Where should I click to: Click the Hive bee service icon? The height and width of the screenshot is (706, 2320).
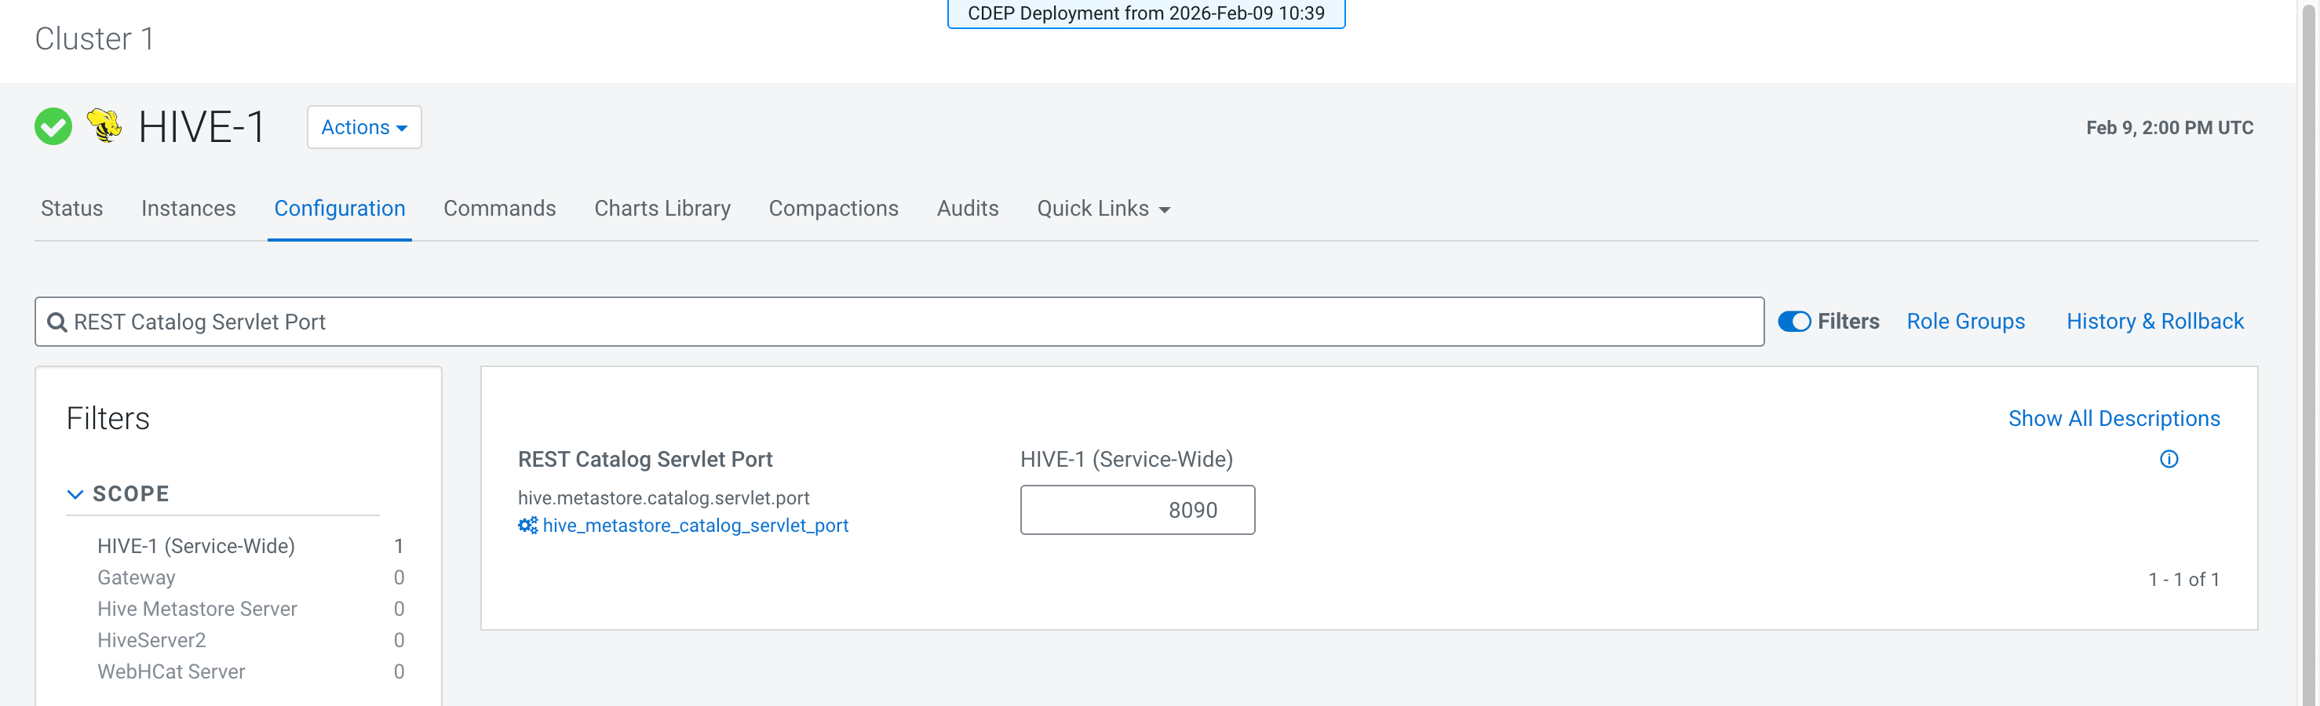point(104,126)
